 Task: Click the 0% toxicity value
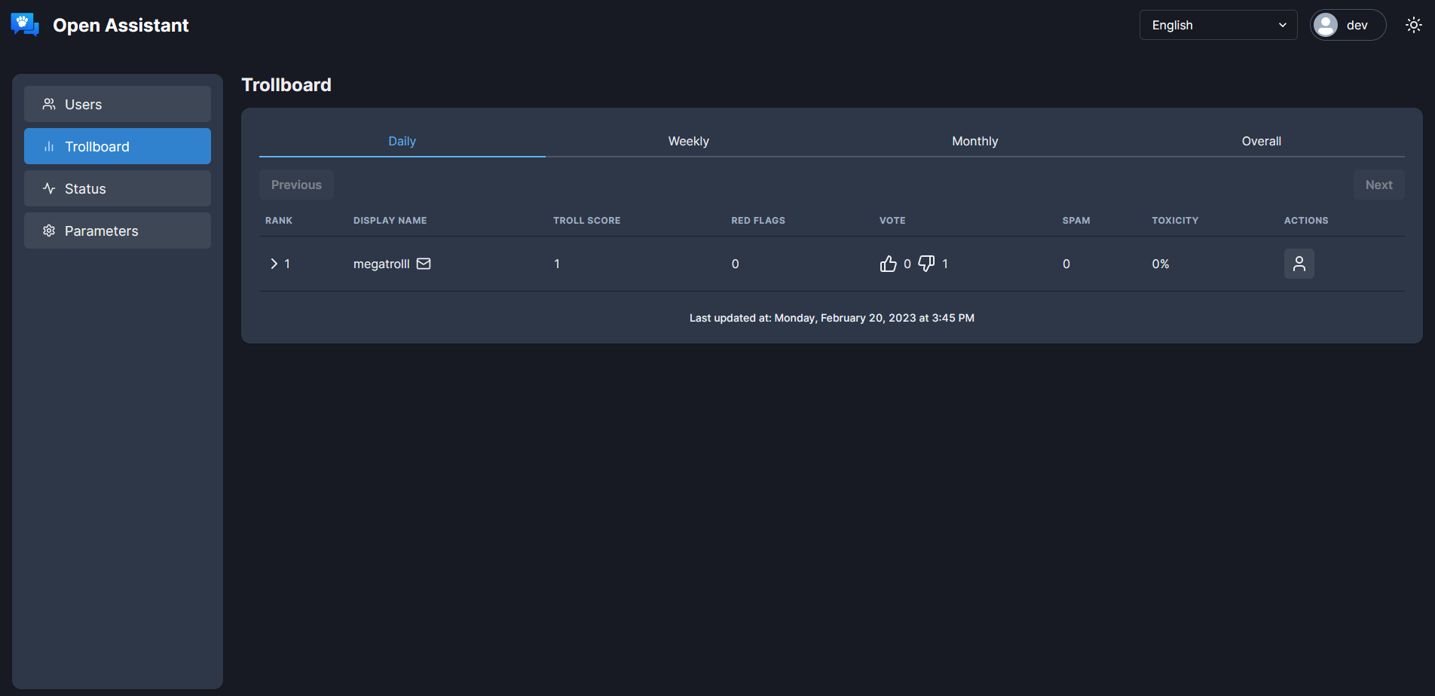[x=1161, y=264]
